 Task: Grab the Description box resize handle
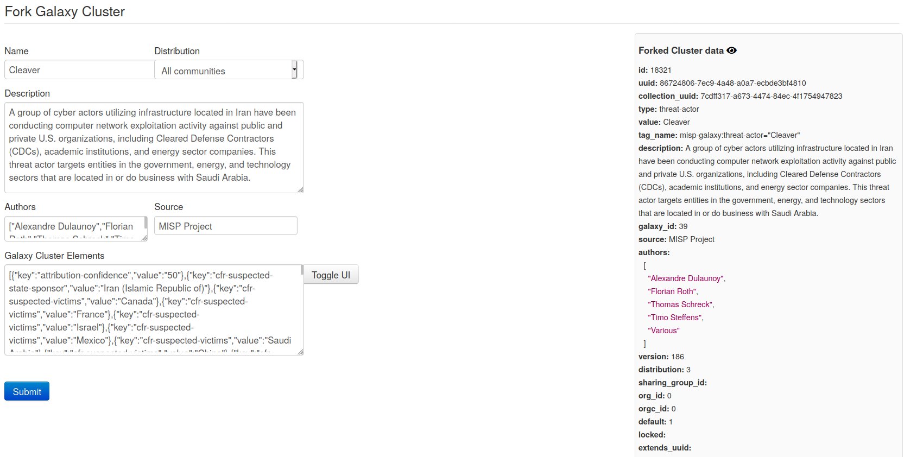pos(300,189)
